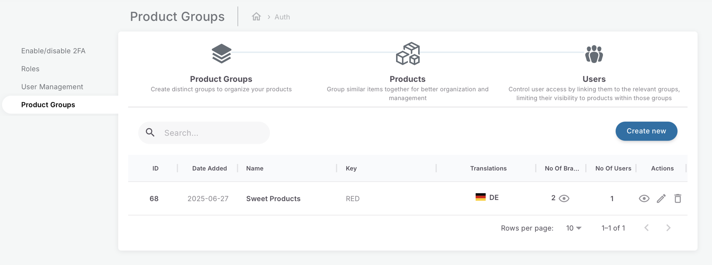712x265 pixels.
Task: Click the Product Groups stacked layers icon
Action: pos(221,53)
